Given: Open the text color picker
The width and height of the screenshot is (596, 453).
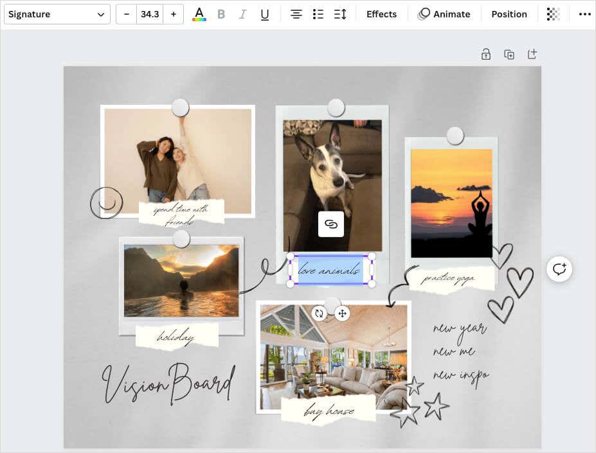Looking at the screenshot, I should (199, 14).
